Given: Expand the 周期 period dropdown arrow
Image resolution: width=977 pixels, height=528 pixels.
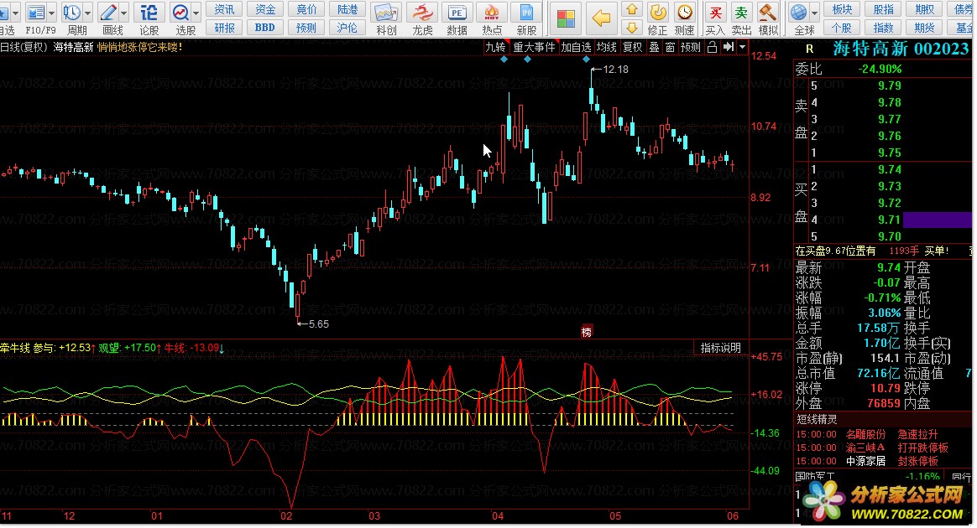Looking at the screenshot, I should click(88, 13).
